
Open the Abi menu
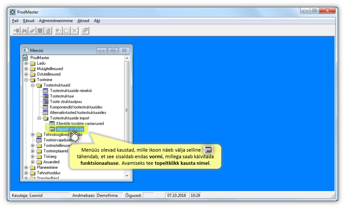click(x=97, y=21)
